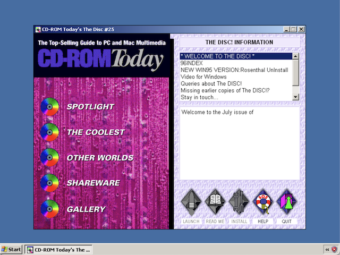Click the rainbow disc icon beside SHAREWARE
Image resolution: width=340 pixels, height=255 pixels.
click(49, 183)
